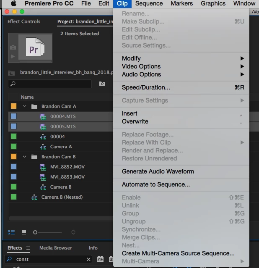Open the Apple menu
The width and height of the screenshot is (259, 268).
(14, 3)
